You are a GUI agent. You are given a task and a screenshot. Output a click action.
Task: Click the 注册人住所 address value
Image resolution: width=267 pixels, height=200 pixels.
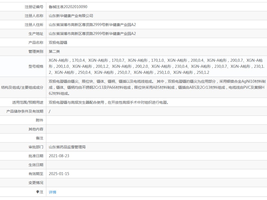(92, 25)
